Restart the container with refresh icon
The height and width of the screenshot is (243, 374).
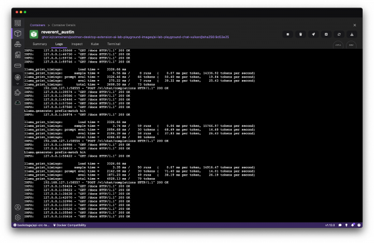point(339,34)
